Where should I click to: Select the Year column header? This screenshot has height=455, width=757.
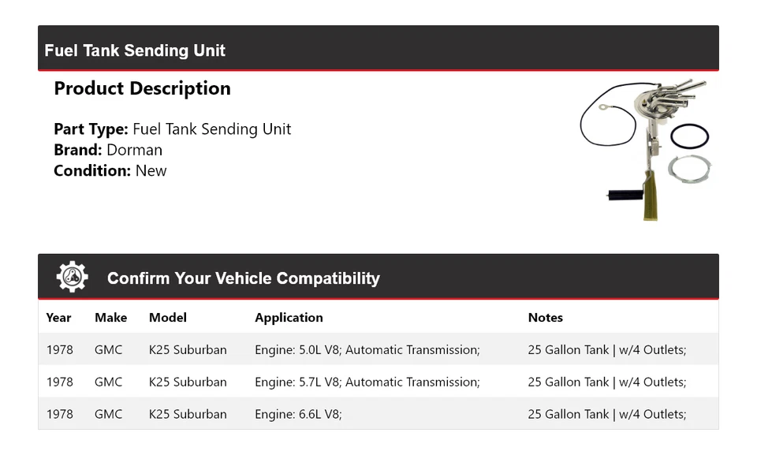[58, 318]
